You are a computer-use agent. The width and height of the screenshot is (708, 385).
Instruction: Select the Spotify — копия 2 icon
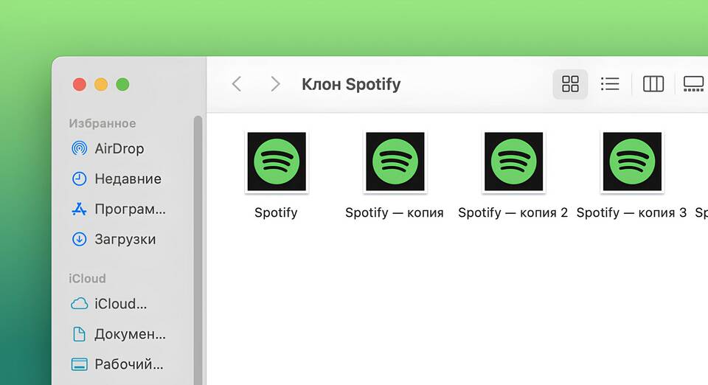[513, 162]
